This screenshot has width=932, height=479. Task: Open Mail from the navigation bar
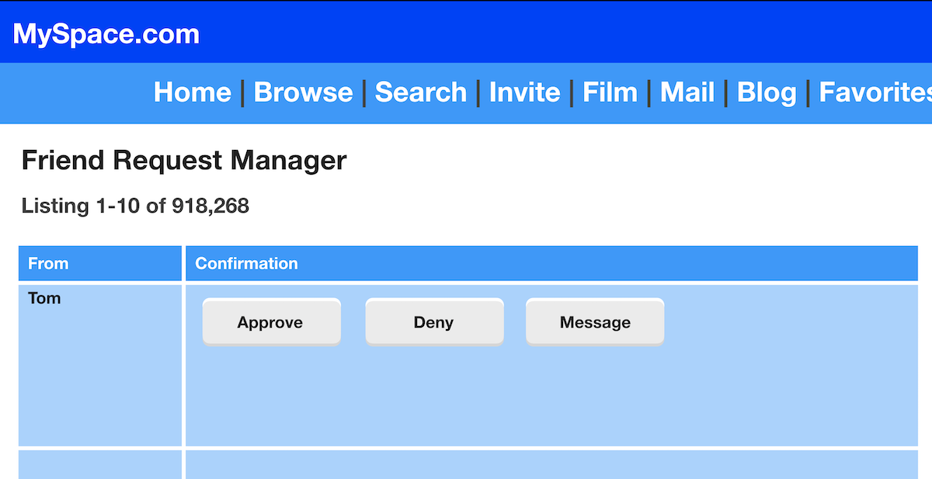tap(687, 92)
